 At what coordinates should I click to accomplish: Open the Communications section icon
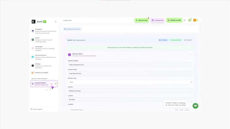[x=33, y=57]
